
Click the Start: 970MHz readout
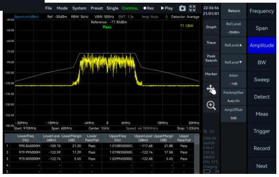(x=25, y=128)
